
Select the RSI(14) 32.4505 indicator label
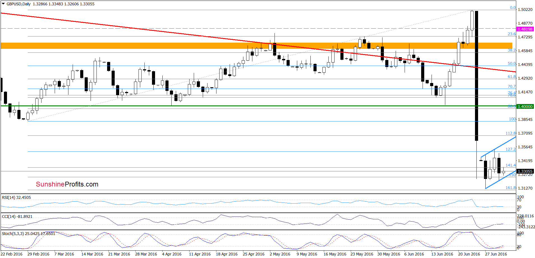click(16, 197)
